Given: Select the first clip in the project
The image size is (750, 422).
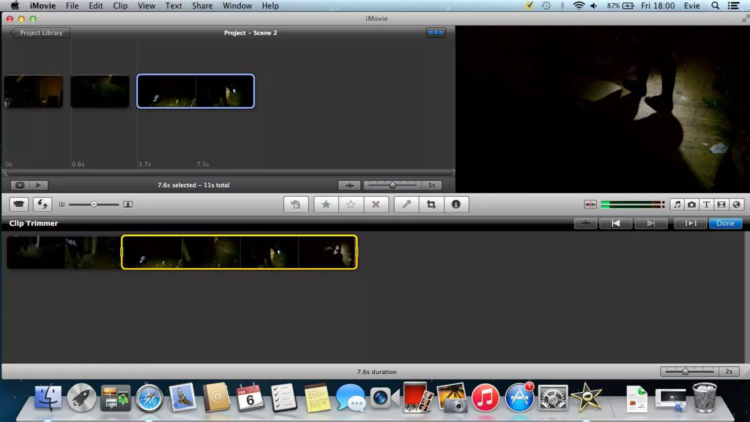Looking at the screenshot, I should pos(33,91).
